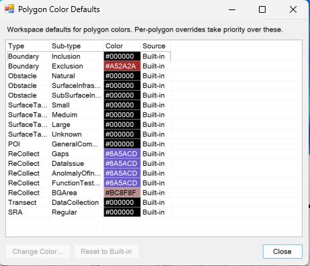The image size is (310, 266).
Task: Click the Change Color... button
Action: coord(38,251)
